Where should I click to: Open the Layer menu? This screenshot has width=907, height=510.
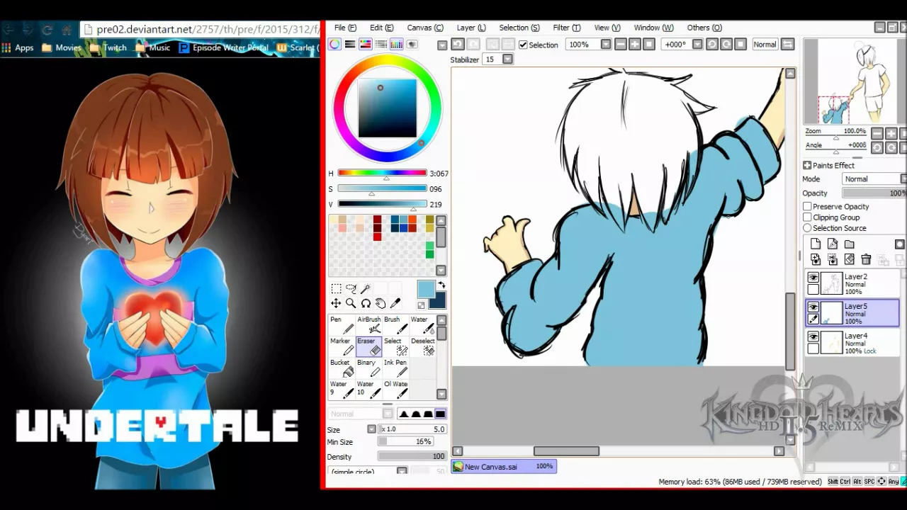[471, 28]
